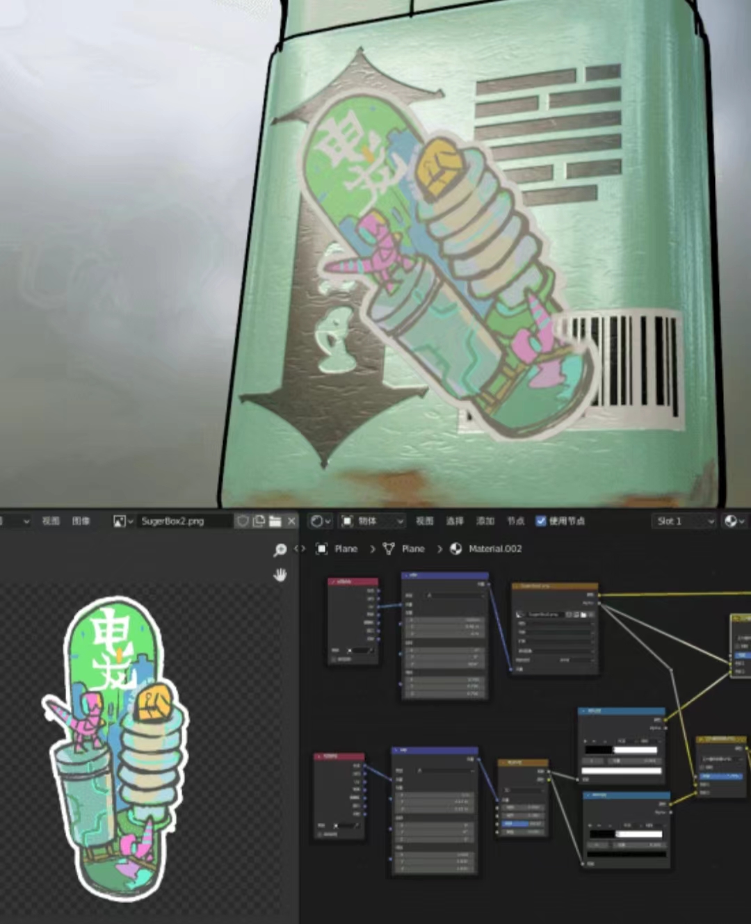Click the zoom magnifier icon in image editor

coord(280,551)
